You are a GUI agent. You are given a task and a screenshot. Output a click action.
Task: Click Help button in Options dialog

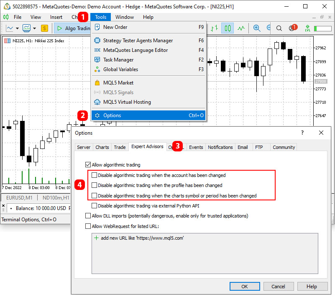coord(312,286)
